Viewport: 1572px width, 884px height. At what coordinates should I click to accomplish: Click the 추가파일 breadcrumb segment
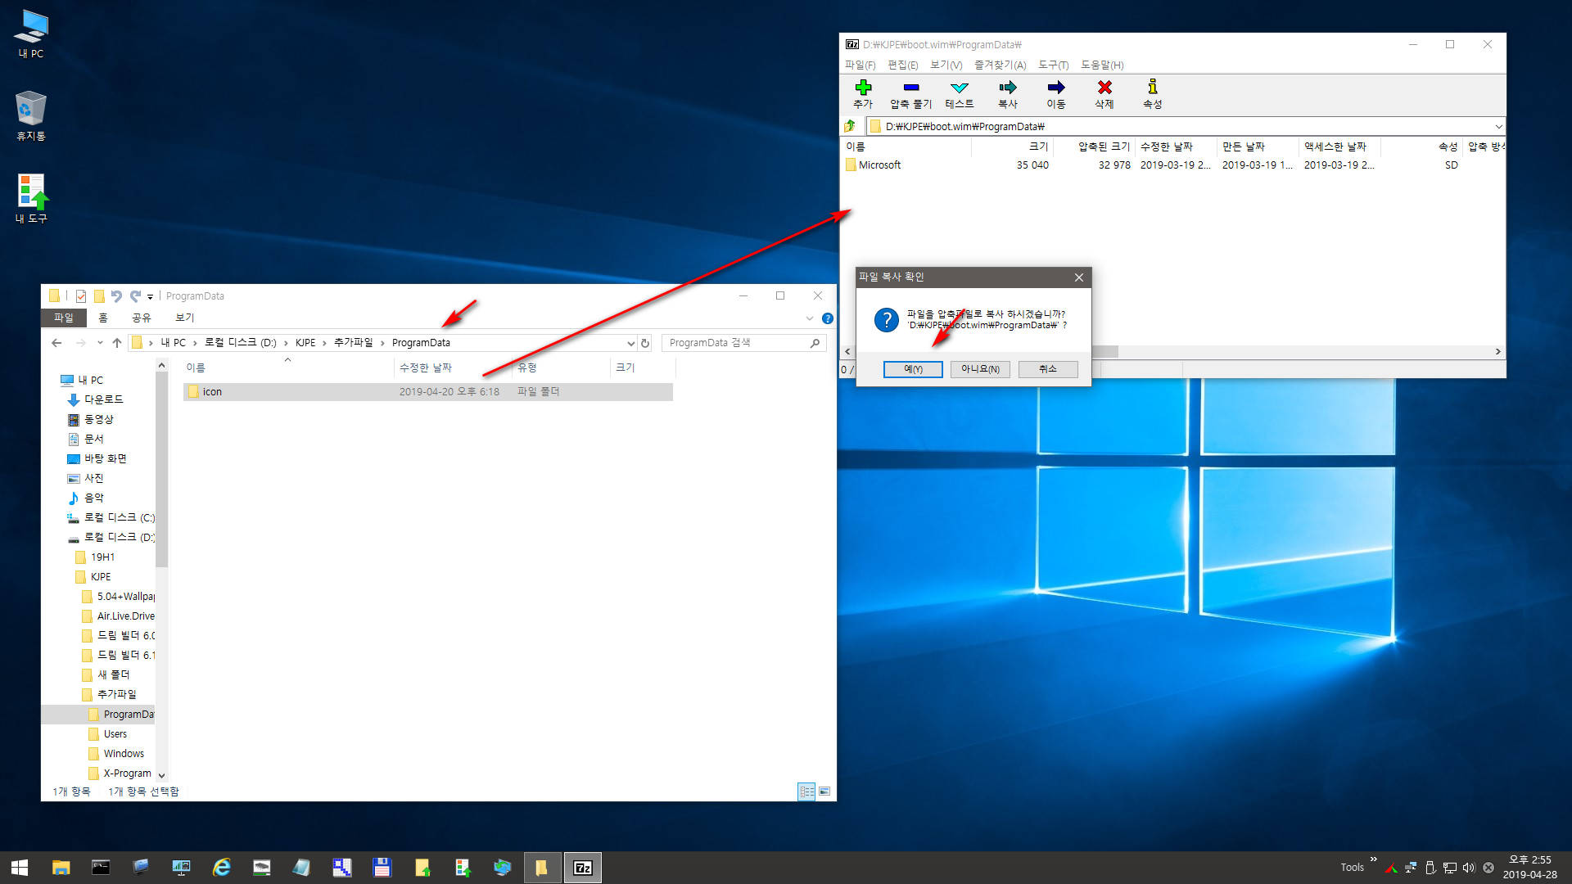[x=353, y=343]
